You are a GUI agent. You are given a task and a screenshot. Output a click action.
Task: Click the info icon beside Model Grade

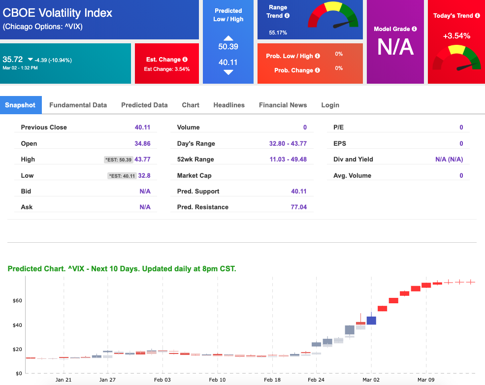pos(414,29)
